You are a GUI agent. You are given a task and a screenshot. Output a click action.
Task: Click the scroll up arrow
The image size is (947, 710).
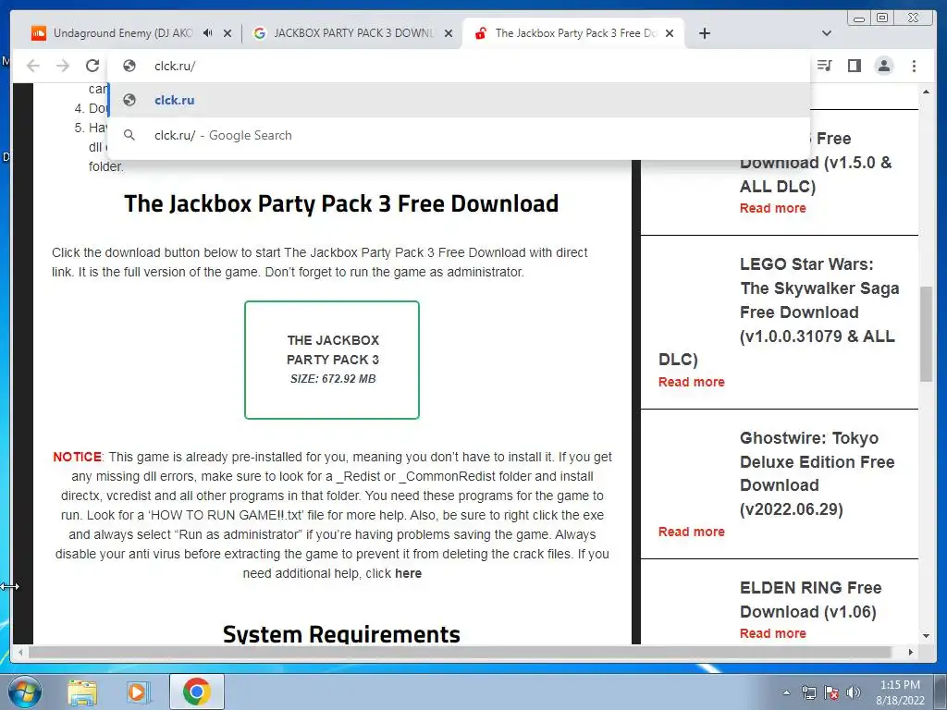click(x=927, y=92)
